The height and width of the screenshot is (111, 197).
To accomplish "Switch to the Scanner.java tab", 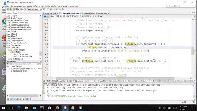I will coord(89,13).
